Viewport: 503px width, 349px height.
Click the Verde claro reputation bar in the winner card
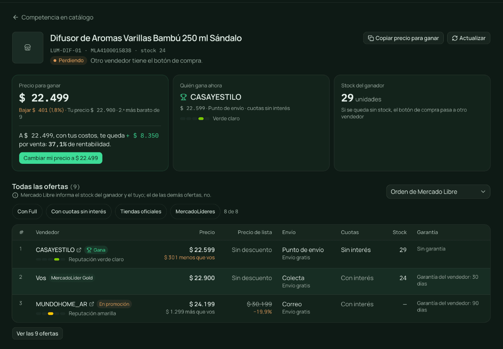(195, 119)
